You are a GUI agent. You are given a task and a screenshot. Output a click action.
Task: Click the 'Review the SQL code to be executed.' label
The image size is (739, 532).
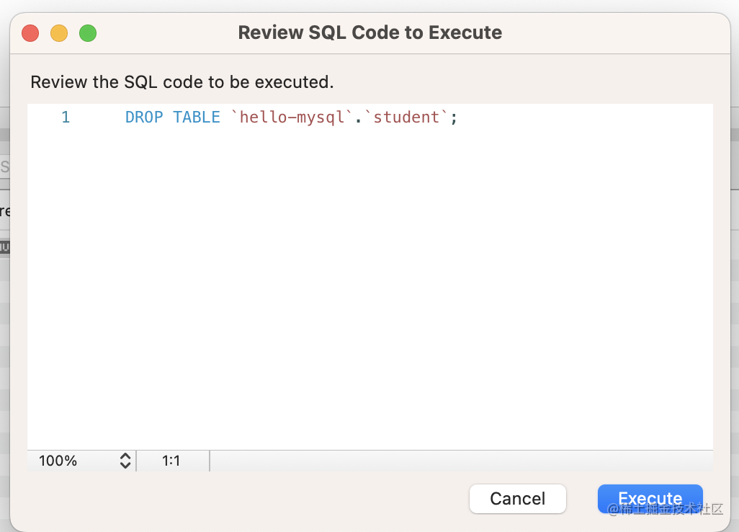[x=182, y=82]
